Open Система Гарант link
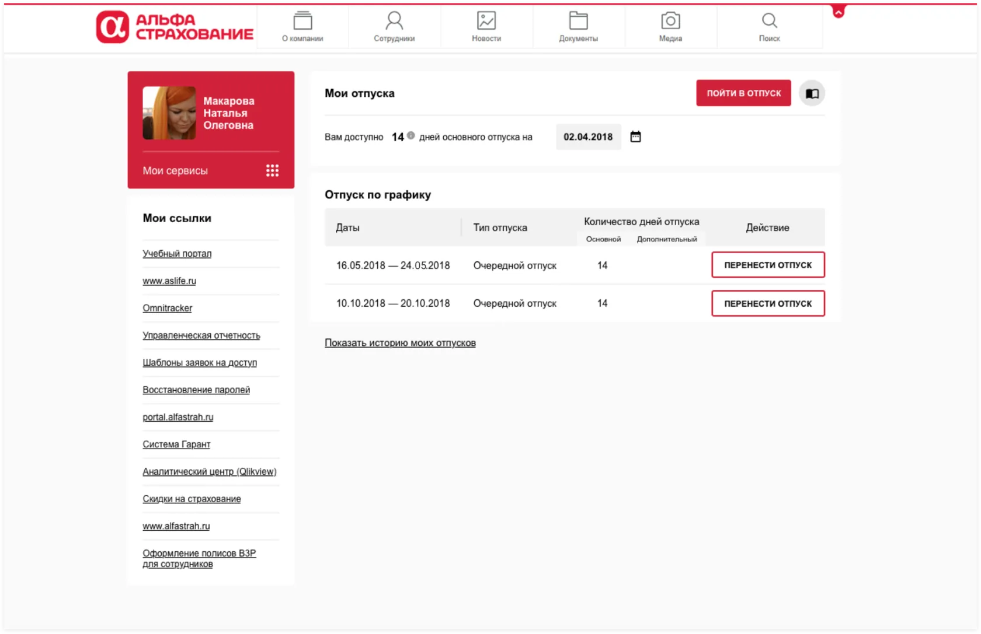Viewport: 981px width, 634px height. pos(176,444)
